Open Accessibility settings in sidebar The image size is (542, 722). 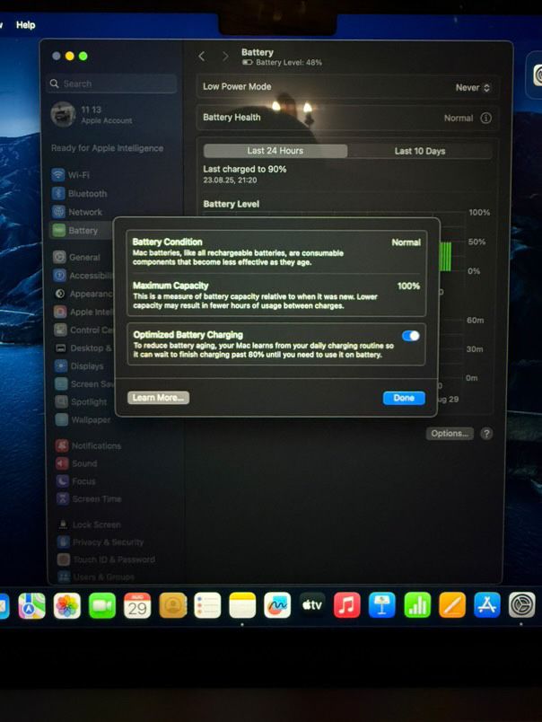83,276
